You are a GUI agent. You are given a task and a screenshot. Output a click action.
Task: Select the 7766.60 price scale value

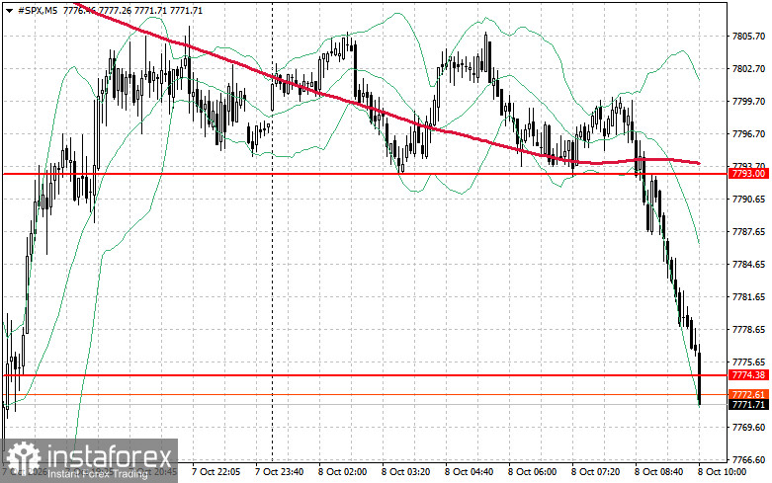[x=748, y=460]
